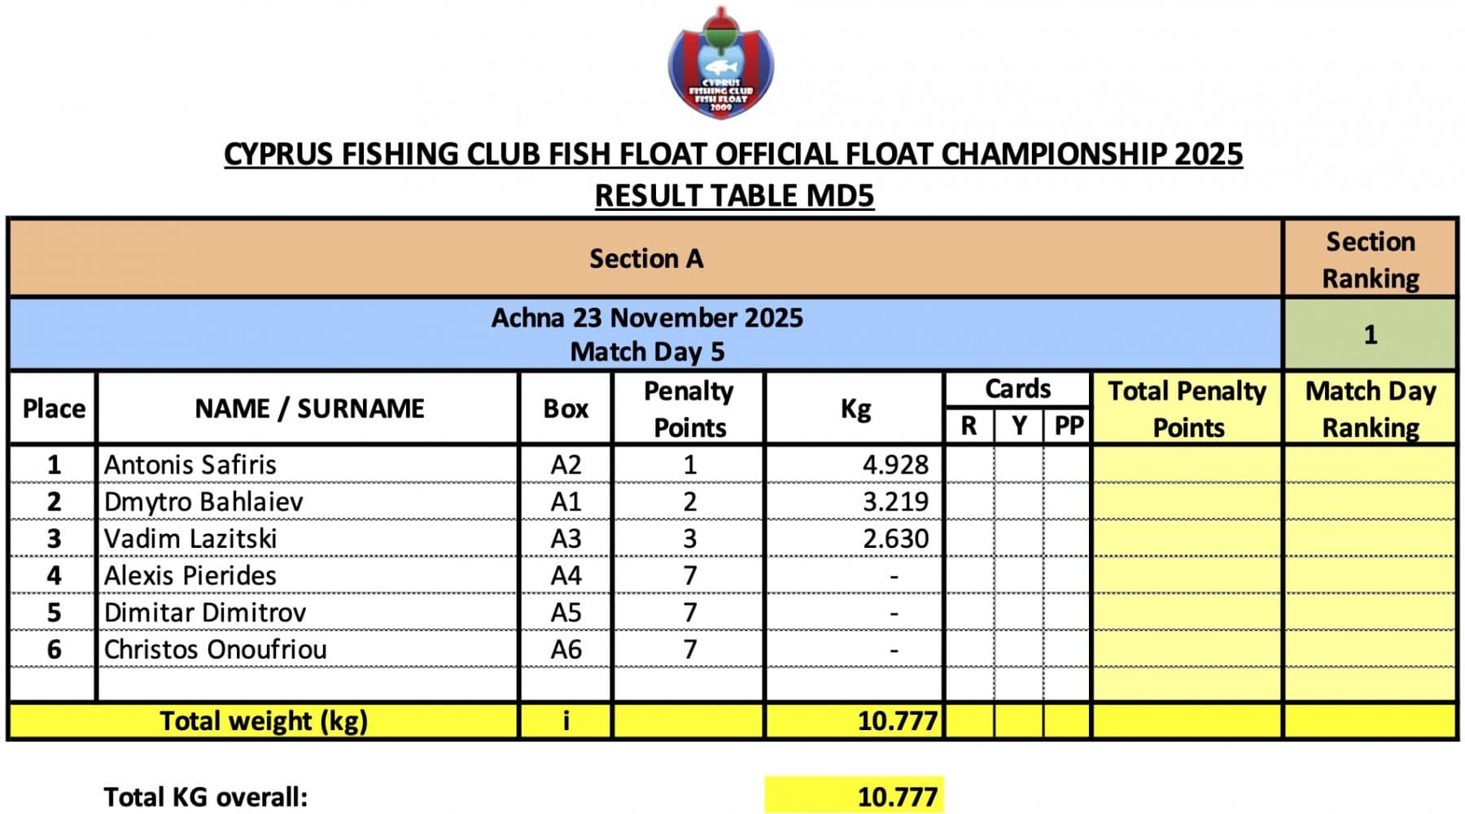Click the Cyprus Fishing Club logo
Image resolution: width=1465 pixels, height=814 pixels.
pyautogui.click(x=720, y=63)
